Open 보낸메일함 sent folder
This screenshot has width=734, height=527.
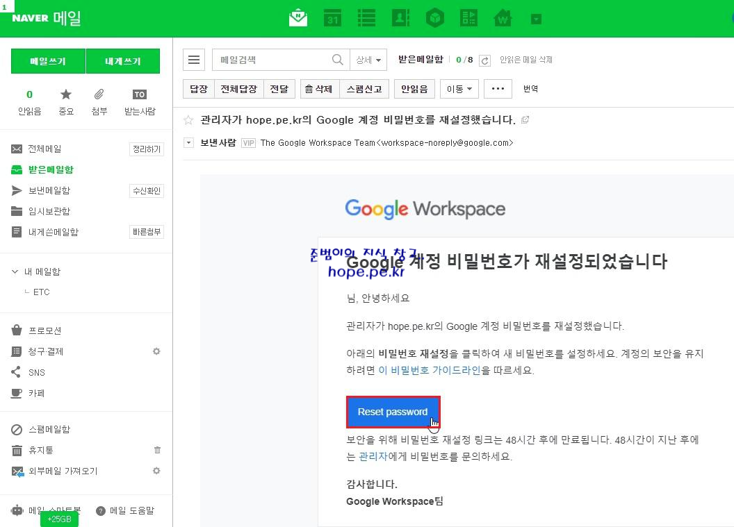[x=49, y=190]
